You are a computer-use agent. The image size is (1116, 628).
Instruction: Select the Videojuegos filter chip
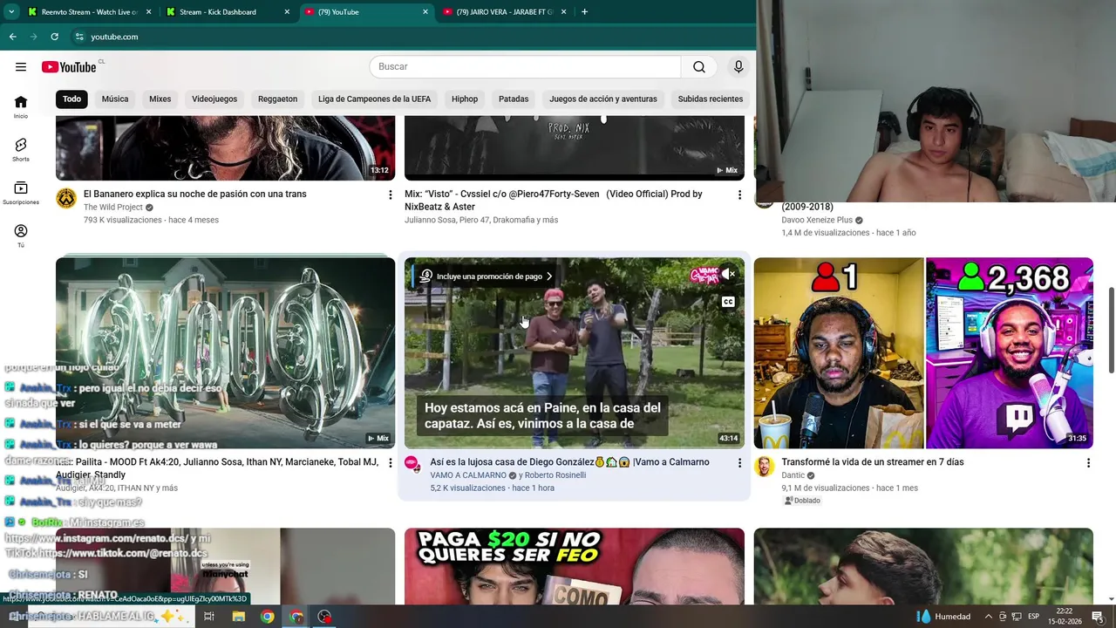(x=214, y=99)
